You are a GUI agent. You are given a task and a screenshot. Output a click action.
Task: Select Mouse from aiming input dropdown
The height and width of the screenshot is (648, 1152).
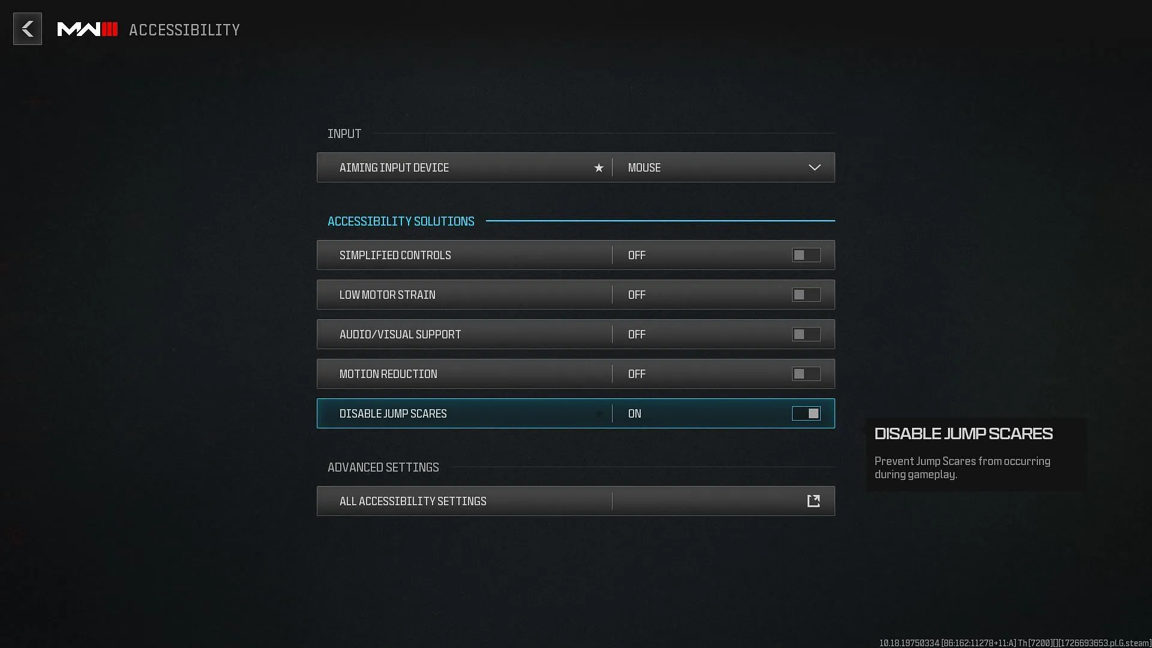(x=722, y=167)
